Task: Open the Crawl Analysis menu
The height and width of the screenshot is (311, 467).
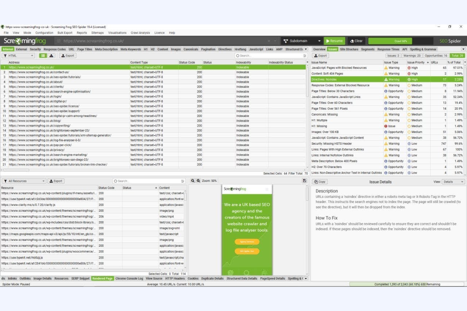Action: (x=140, y=33)
